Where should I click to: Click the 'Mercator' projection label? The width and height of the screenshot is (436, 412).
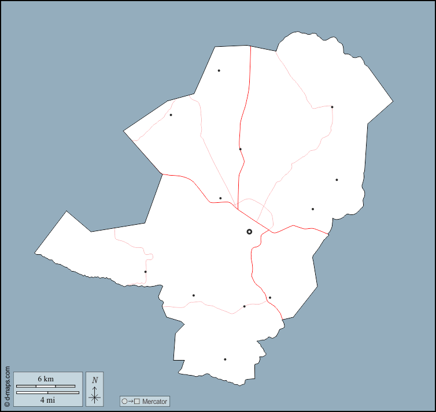click(154, 401)
